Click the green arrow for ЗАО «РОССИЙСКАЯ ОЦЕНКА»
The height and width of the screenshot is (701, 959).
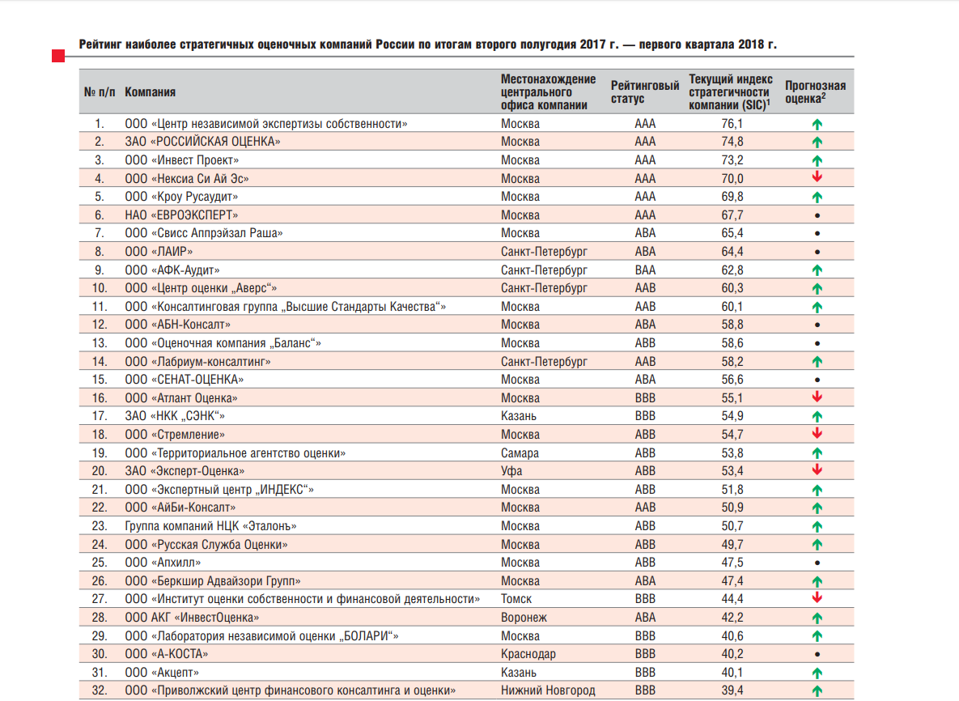[817, 142]
